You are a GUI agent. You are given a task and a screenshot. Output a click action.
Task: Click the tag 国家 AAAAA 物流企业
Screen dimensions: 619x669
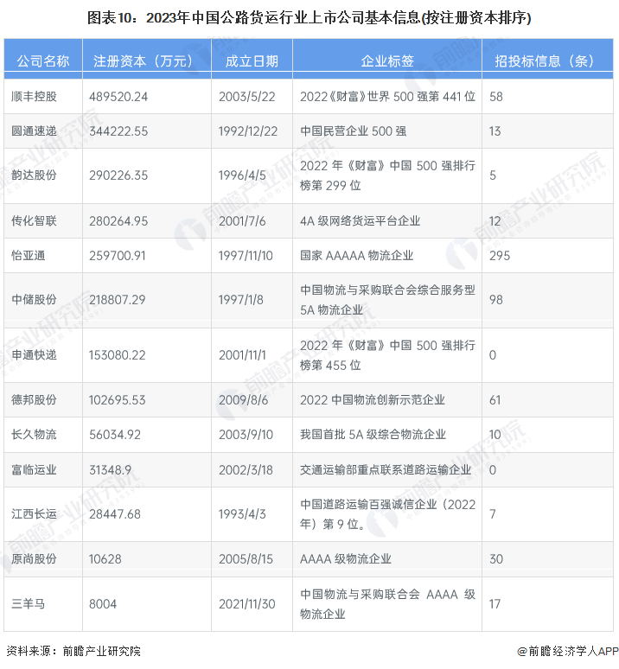coord(357,256)
